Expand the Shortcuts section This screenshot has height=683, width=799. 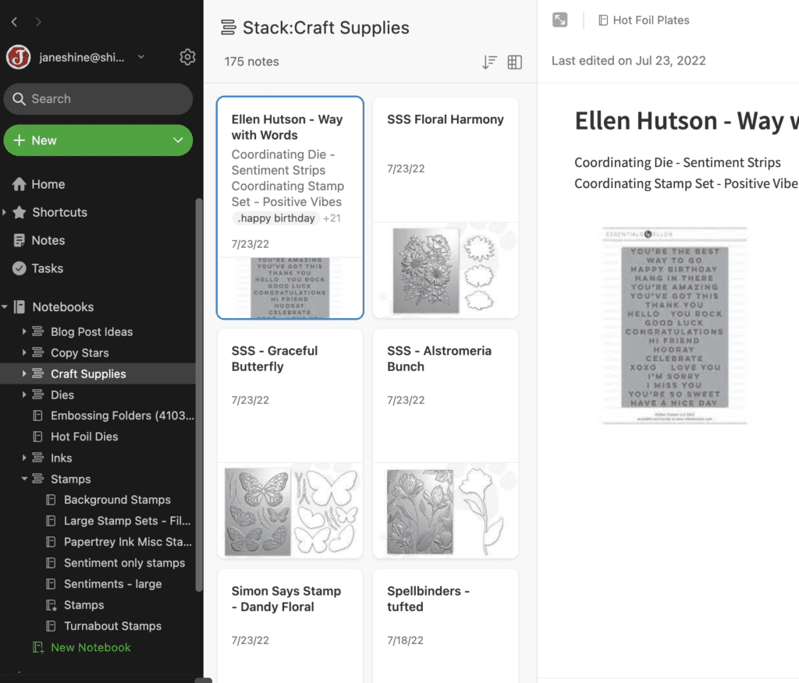tap(5, 212)
